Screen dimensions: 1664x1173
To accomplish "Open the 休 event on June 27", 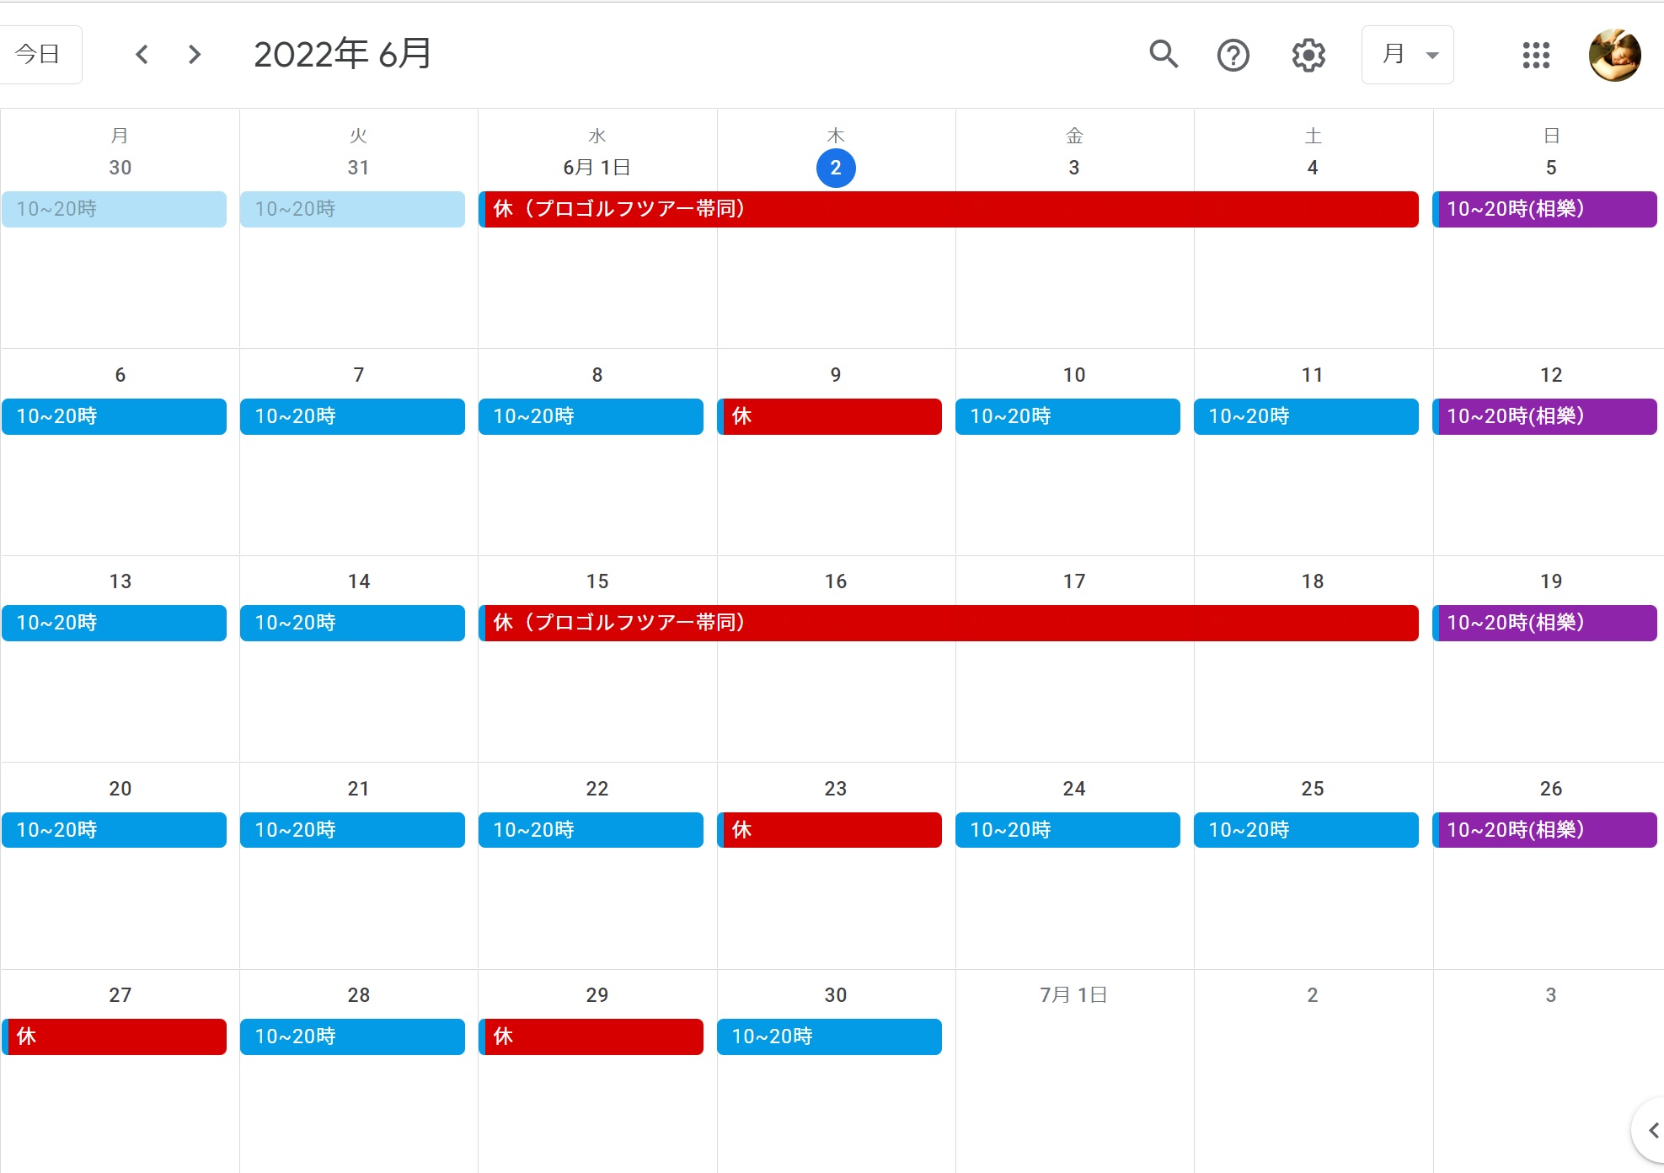I will (x=114, y=1036).
